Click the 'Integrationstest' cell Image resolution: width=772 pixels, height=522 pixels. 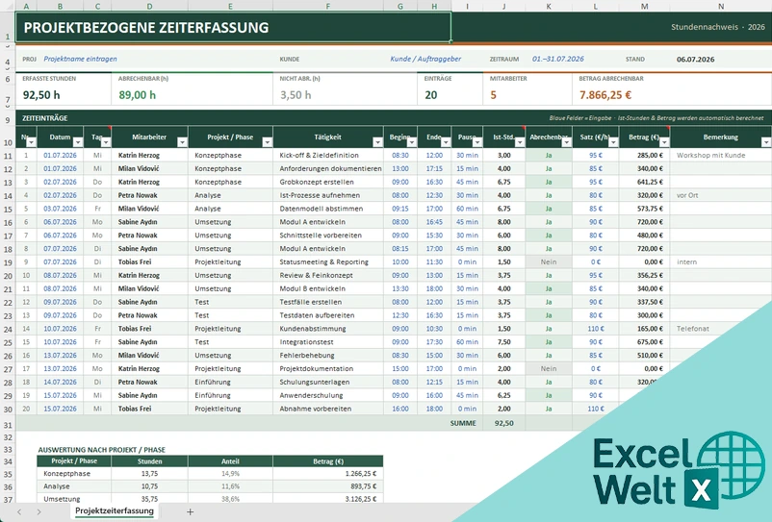328,342
